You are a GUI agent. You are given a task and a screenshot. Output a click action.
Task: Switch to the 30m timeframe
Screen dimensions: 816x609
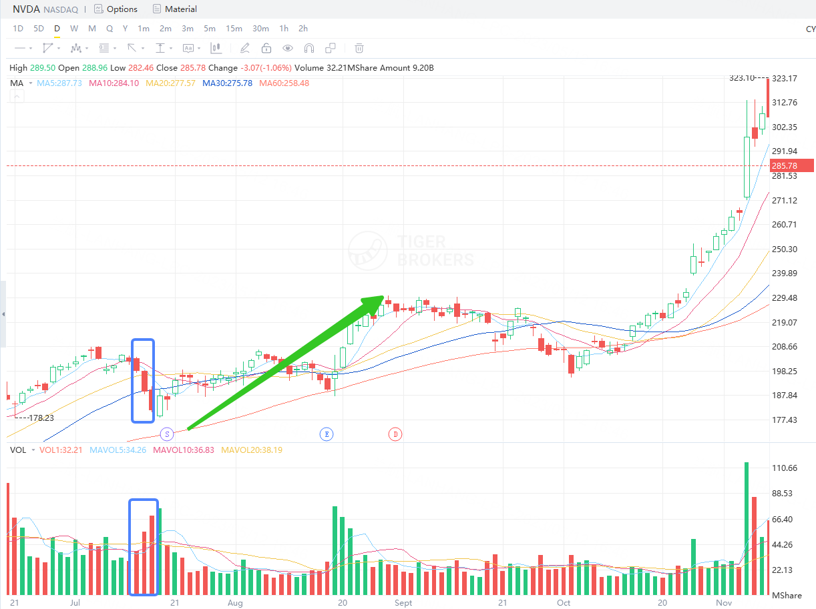[x=260, y=28]
